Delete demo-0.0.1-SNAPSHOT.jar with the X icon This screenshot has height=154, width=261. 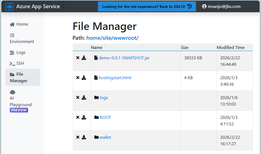coord(78,58)
